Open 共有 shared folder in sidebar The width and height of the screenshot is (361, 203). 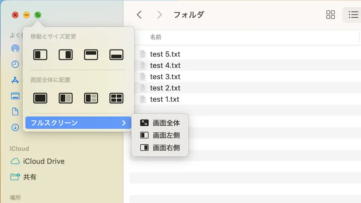point(30,177)
